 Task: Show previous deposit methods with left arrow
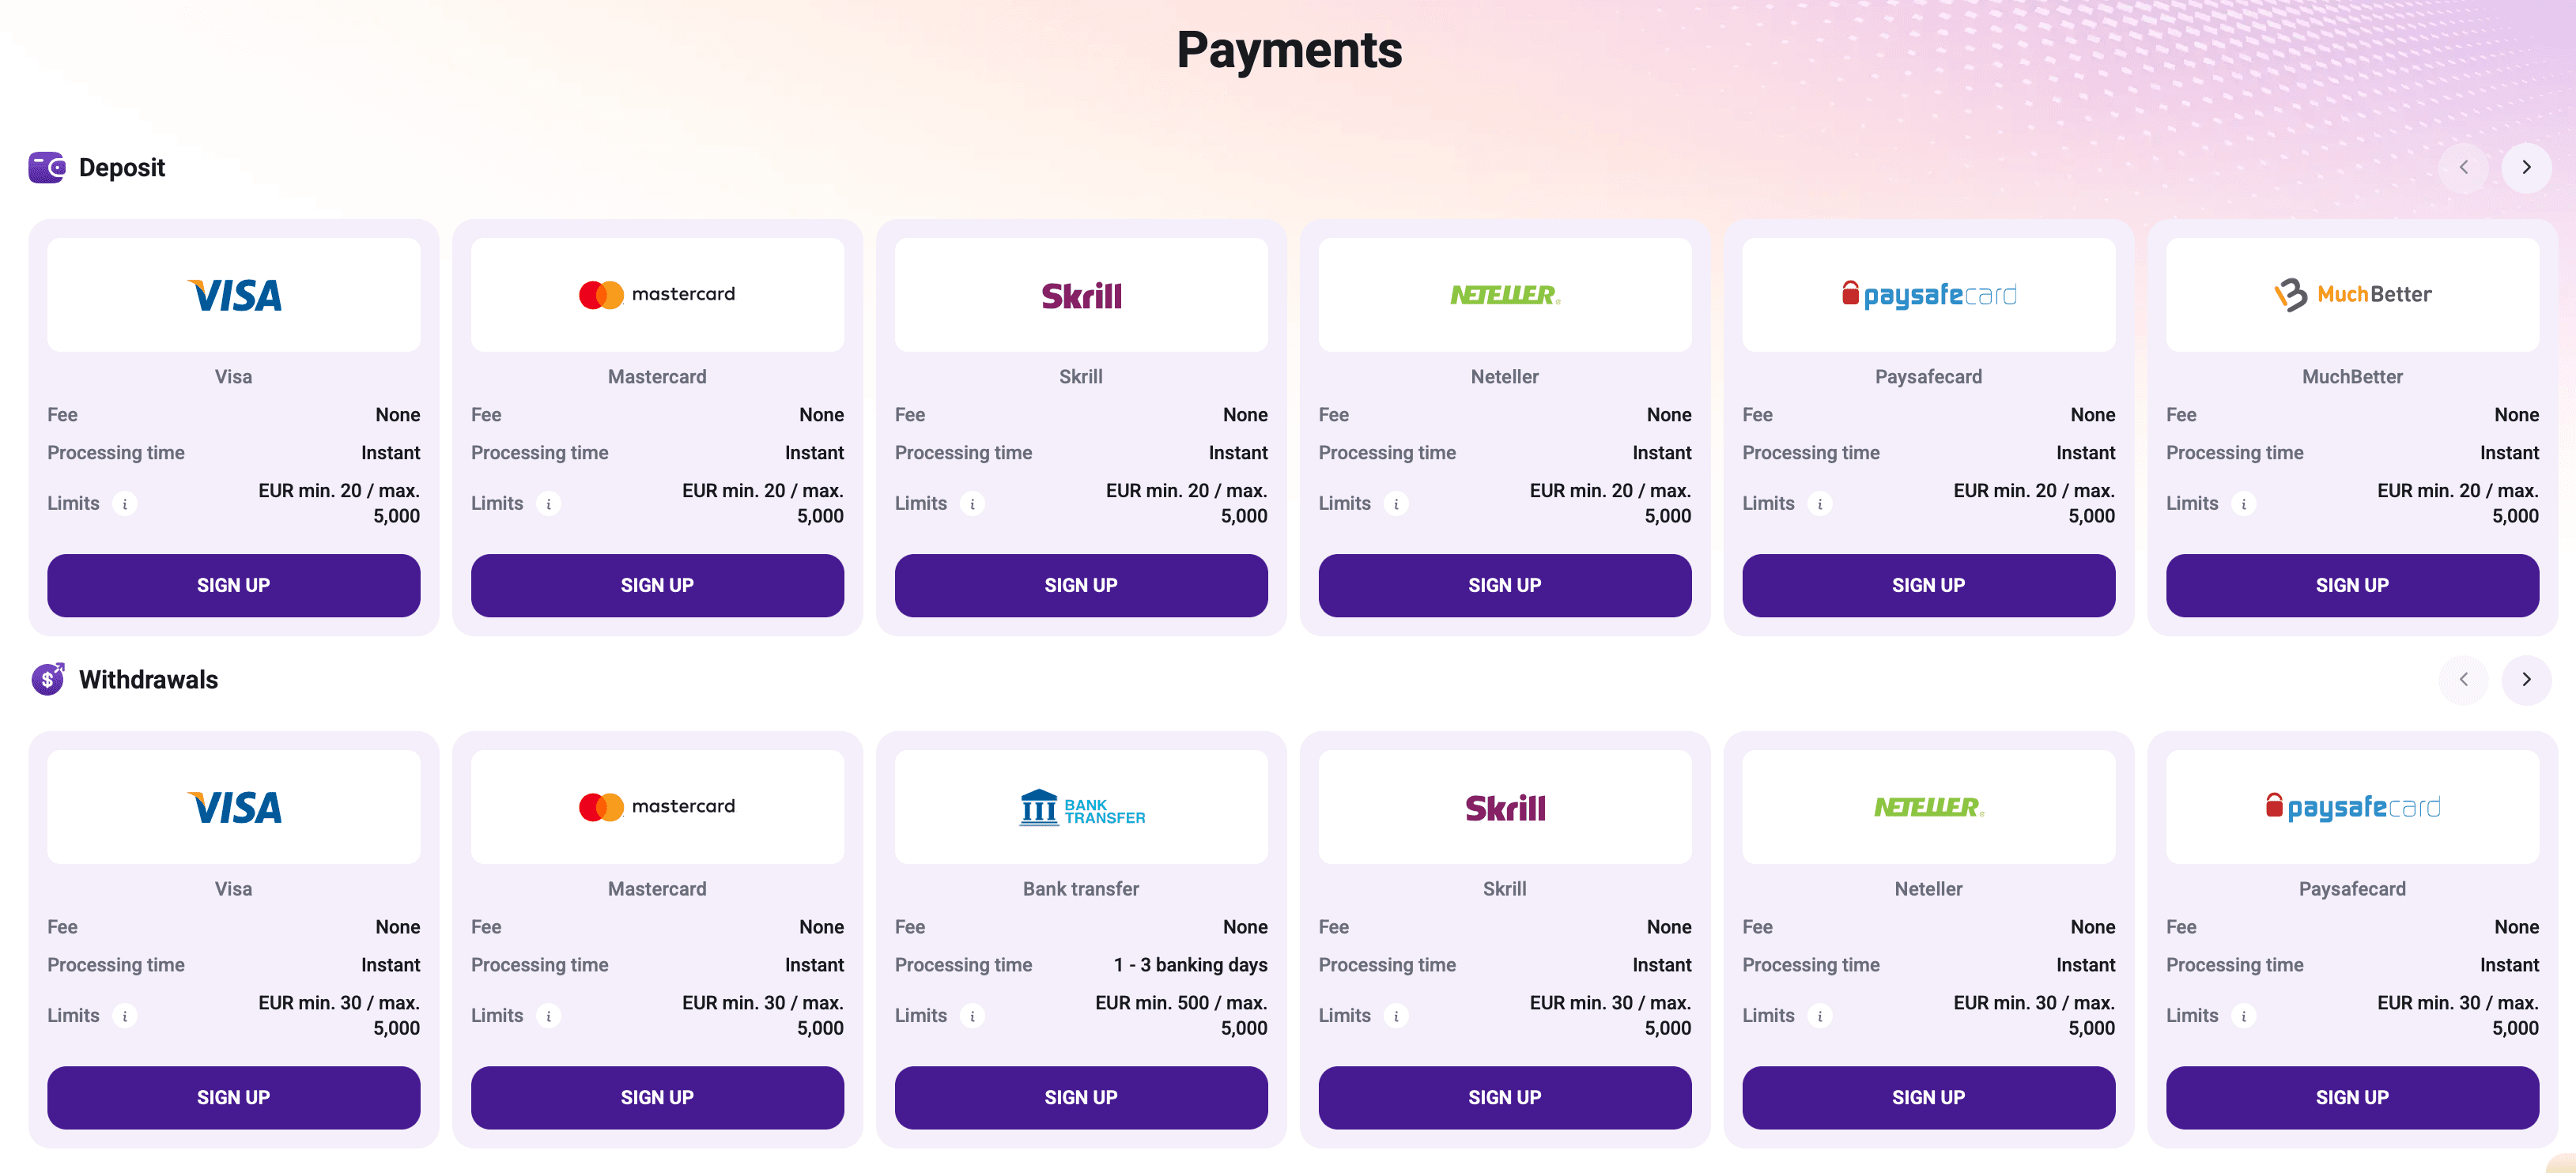[2464, 167]
